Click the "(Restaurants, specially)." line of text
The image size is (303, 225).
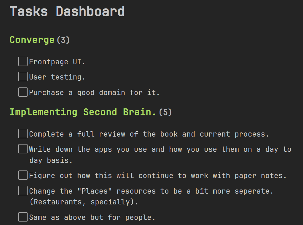coord(84,202)
